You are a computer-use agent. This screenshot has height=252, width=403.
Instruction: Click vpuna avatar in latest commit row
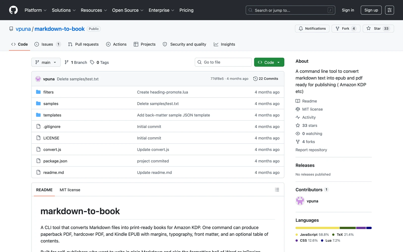click(38, 79)
